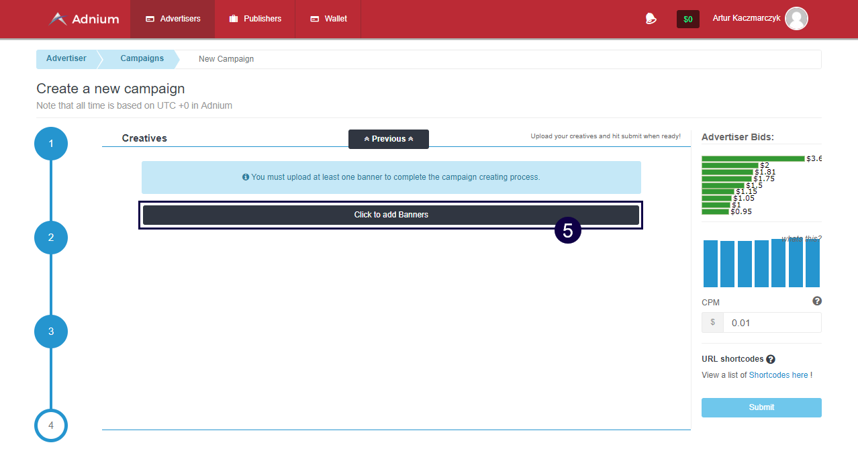Open the Advertisers menu

click(173, 19)
